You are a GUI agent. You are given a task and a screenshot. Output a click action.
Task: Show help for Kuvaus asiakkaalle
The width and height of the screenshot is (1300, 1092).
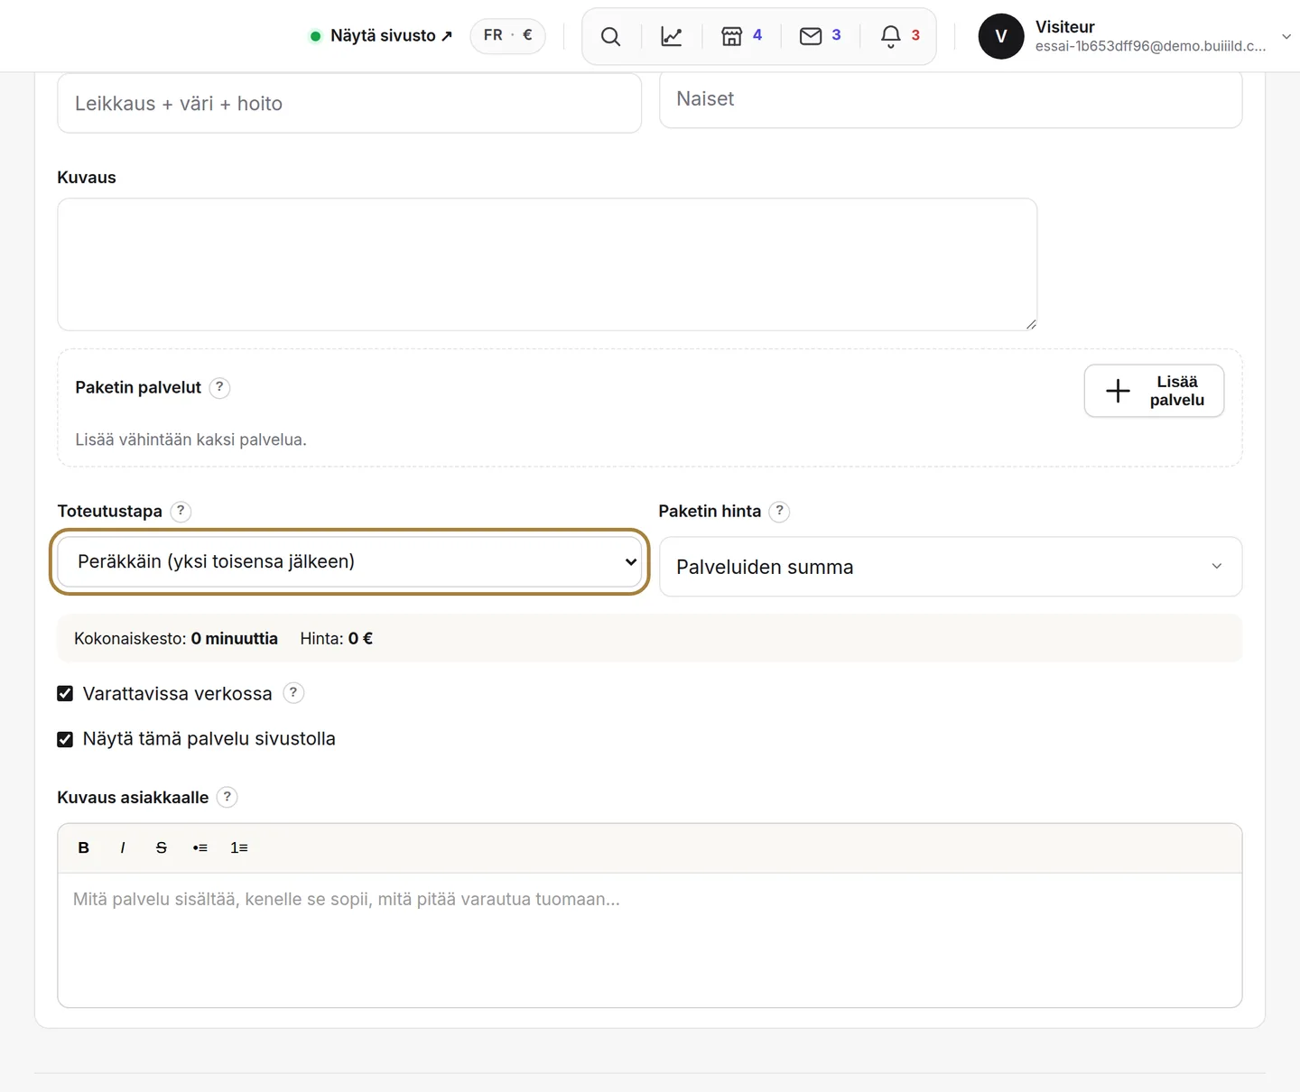227,797
